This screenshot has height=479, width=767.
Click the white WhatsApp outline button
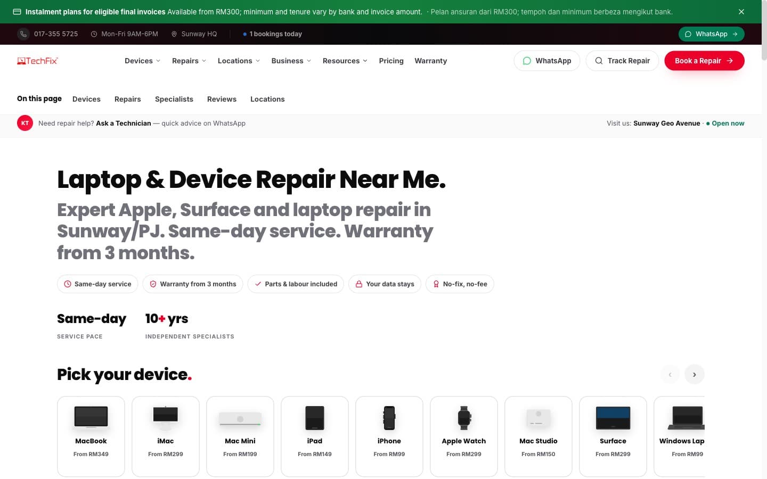[x=547, y=61]
